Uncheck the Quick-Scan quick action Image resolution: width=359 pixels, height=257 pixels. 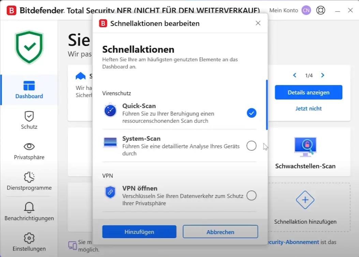[251, 113]
